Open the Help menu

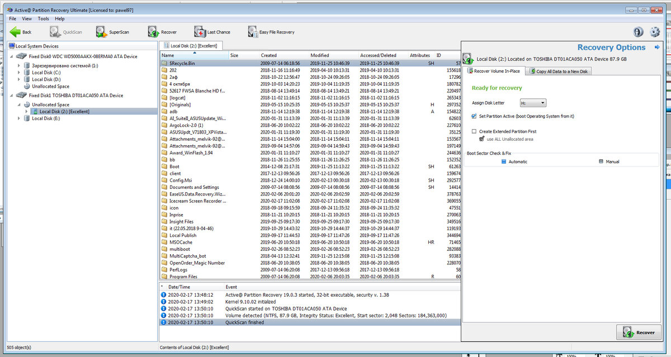60,18
